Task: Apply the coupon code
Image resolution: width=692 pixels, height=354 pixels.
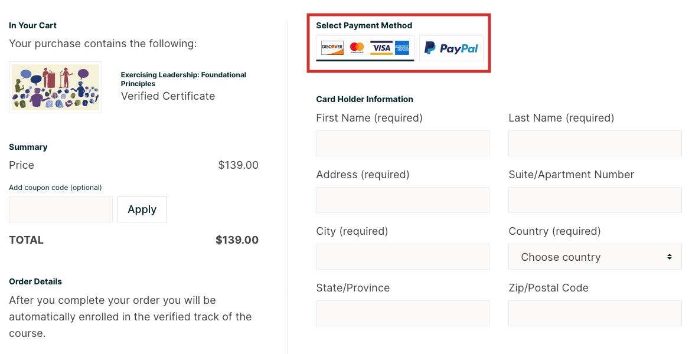Action: pyautogui.click(x=142, y=209)
